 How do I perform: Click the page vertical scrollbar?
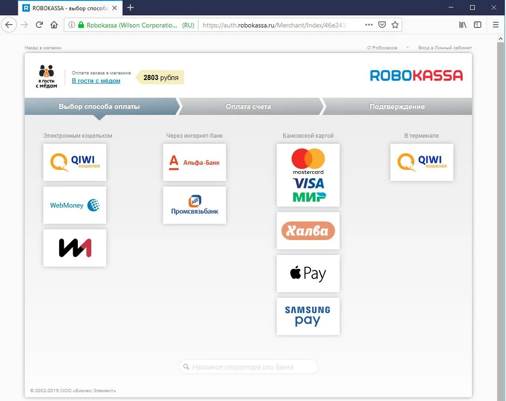click(500, 221)
